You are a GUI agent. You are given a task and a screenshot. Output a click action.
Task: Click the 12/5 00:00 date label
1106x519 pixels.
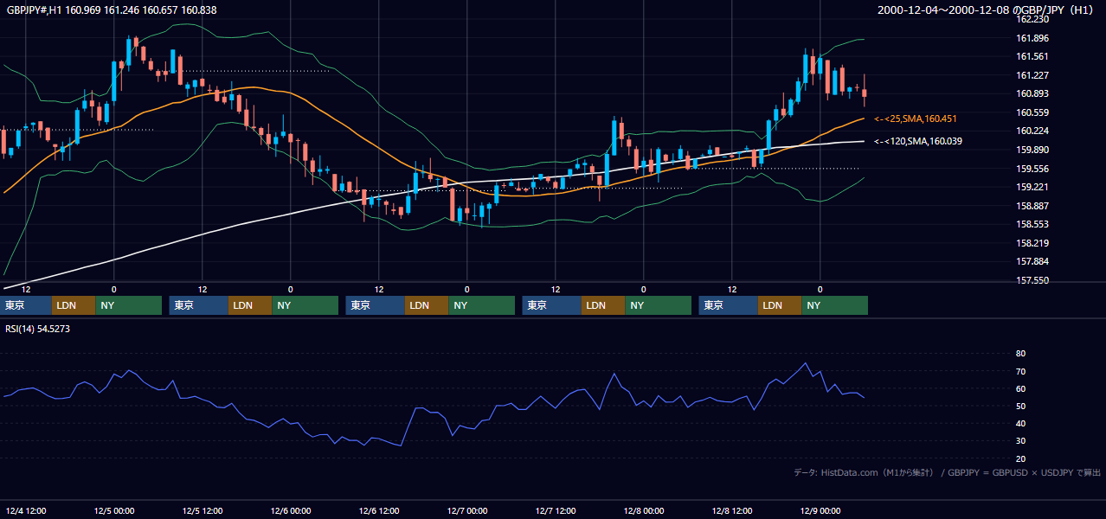pos(114,511)
